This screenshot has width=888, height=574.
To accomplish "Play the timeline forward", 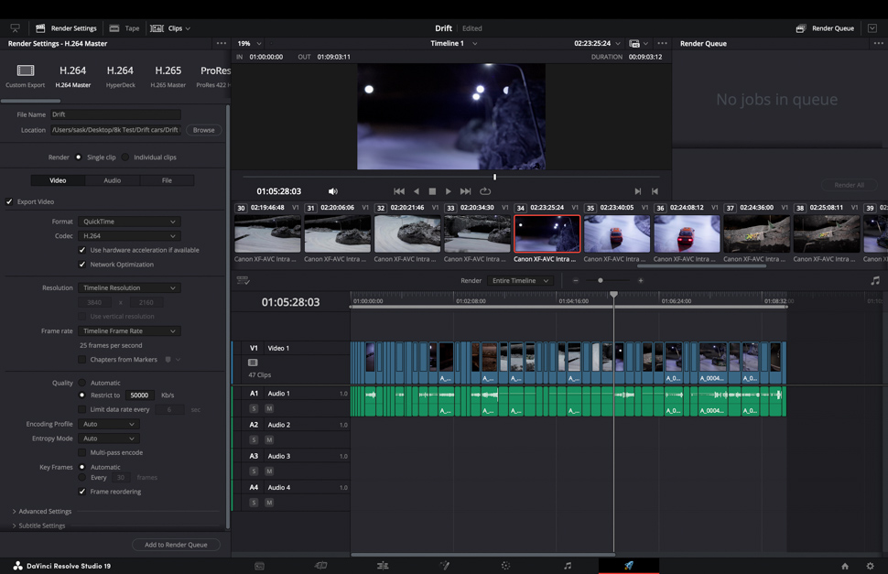I will coord(448,191).
